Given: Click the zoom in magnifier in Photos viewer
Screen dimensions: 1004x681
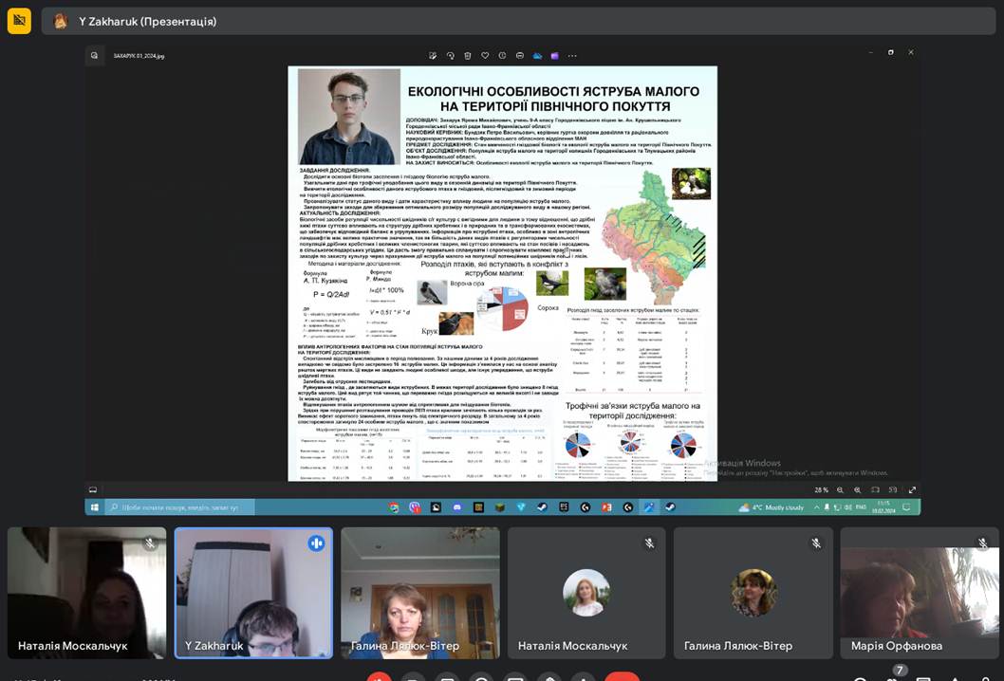Looking at the screenshot, I should (x=857, y=489).
